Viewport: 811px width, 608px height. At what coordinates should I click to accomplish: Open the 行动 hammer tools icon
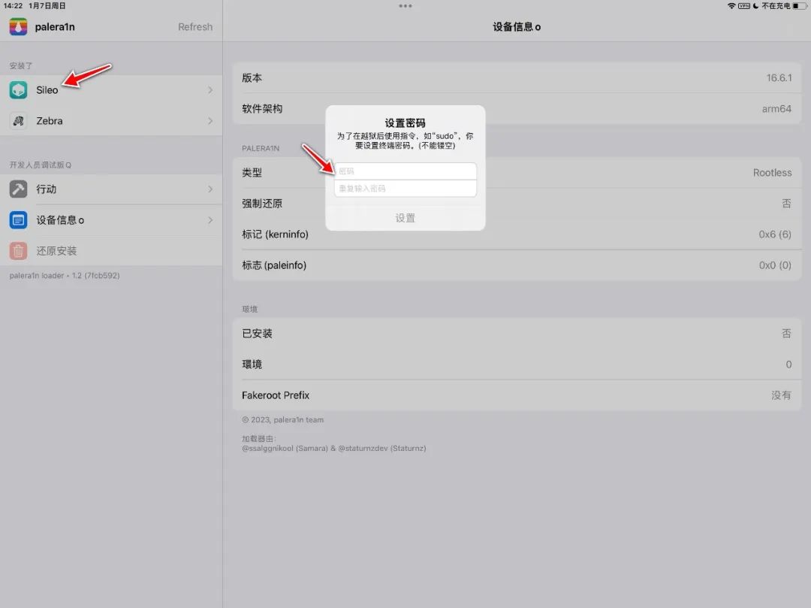[x=18, y=189]
